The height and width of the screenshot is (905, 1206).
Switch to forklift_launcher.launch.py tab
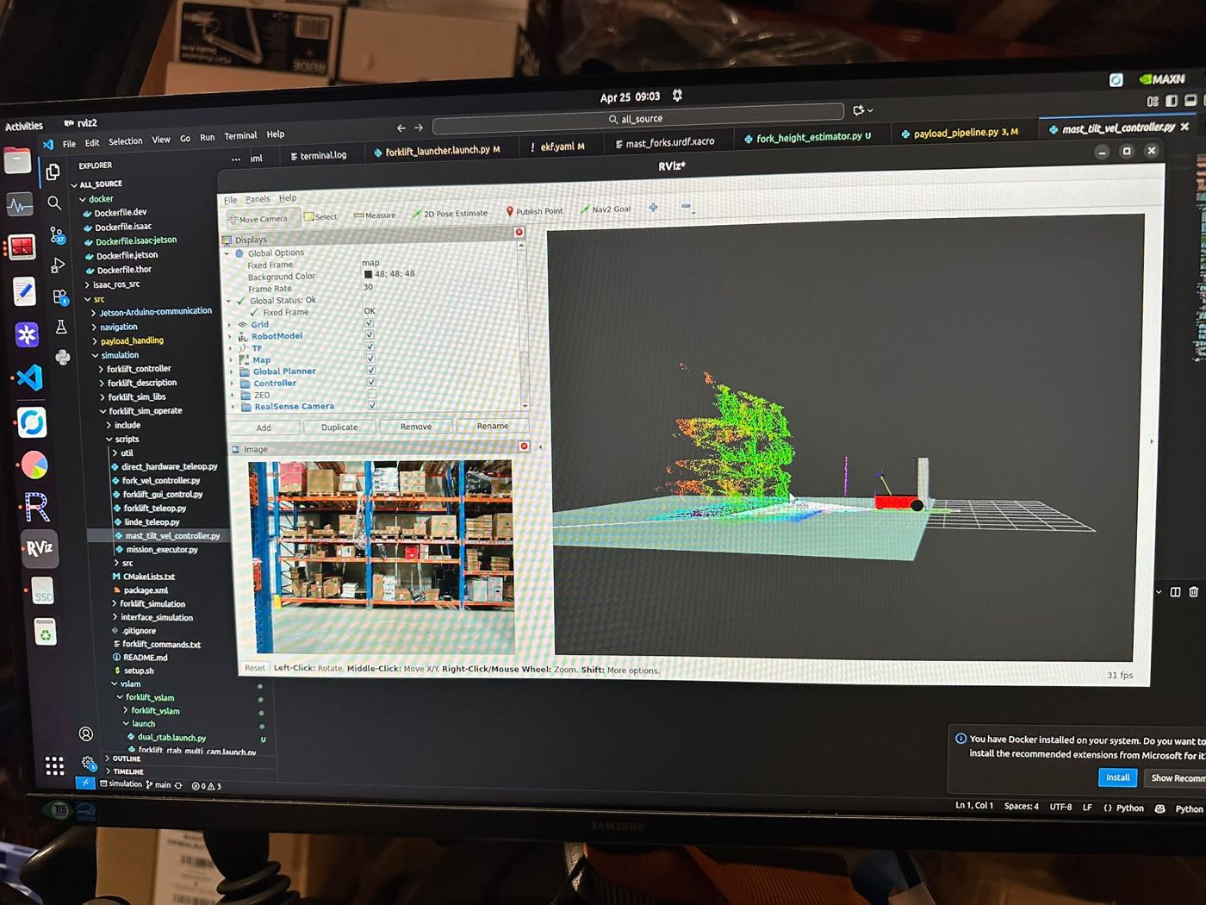point(437,151)
